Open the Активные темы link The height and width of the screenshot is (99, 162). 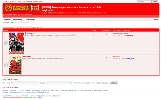pyautogui.click(x=8, y=27)
